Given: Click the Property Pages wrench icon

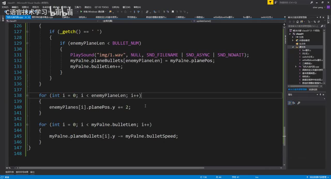Looking at the screenshot, I should pyautogui.click(x=299, y=103).
